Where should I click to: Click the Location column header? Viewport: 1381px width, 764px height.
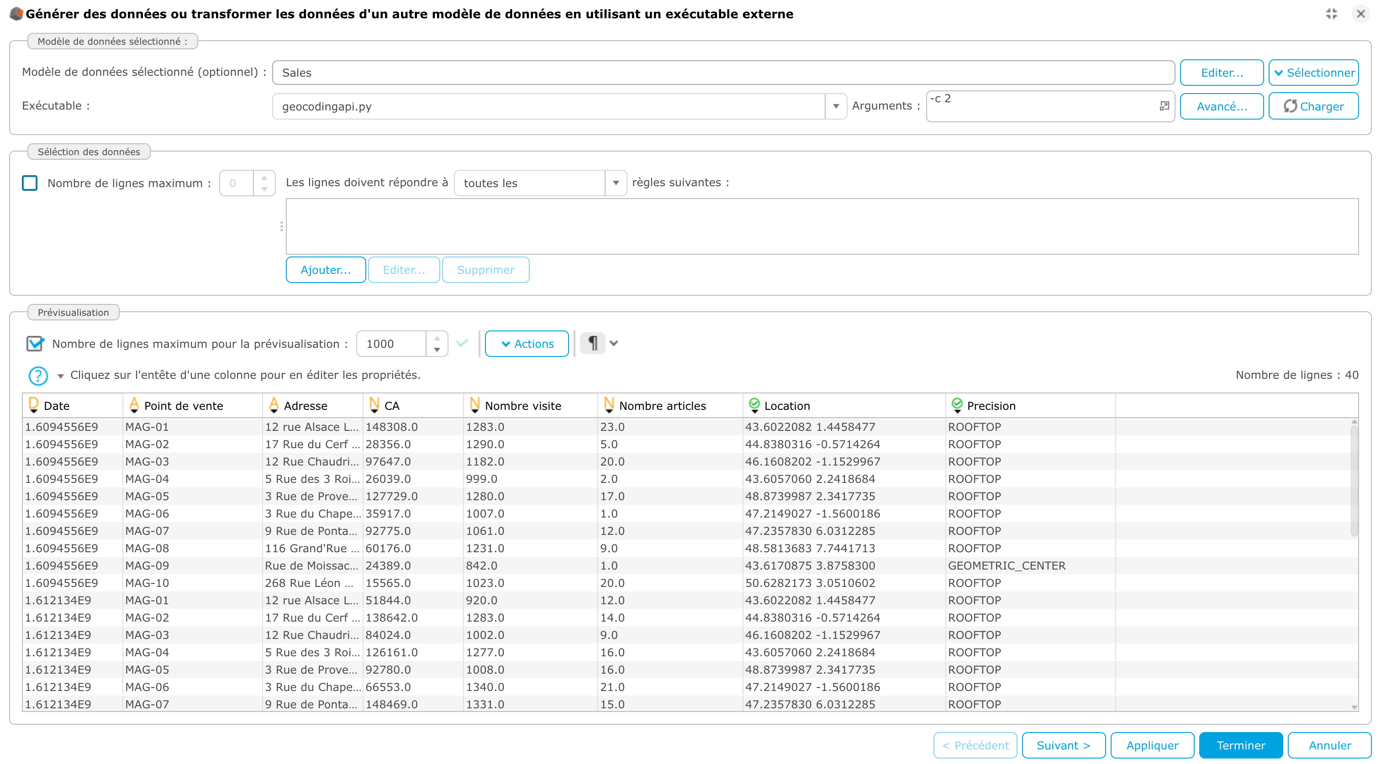coord(844,405)
